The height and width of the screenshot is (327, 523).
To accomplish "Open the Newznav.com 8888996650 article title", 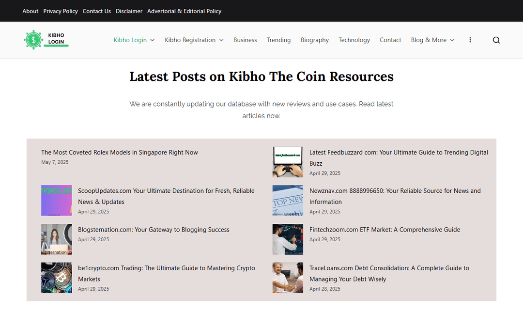I will click(395, 196).
